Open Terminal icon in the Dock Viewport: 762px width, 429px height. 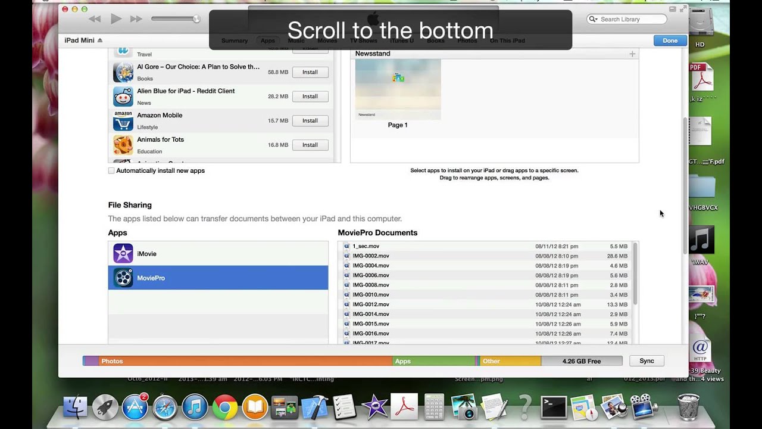pos(554,408)
